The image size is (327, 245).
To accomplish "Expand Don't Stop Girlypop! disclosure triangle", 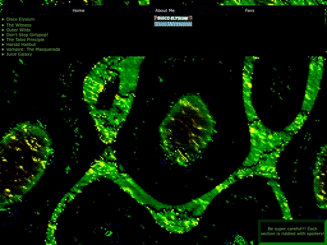I will (x=3, y=35).
